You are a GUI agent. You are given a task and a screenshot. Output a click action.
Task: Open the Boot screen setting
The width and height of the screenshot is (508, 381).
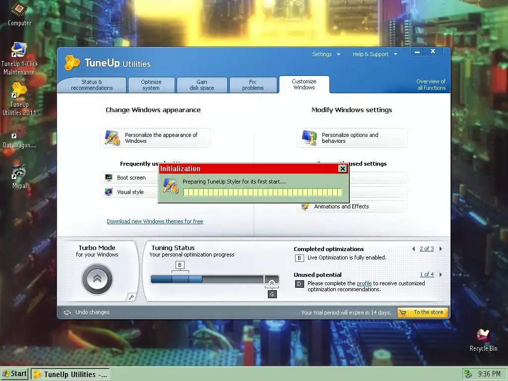[x=129, y=178]
